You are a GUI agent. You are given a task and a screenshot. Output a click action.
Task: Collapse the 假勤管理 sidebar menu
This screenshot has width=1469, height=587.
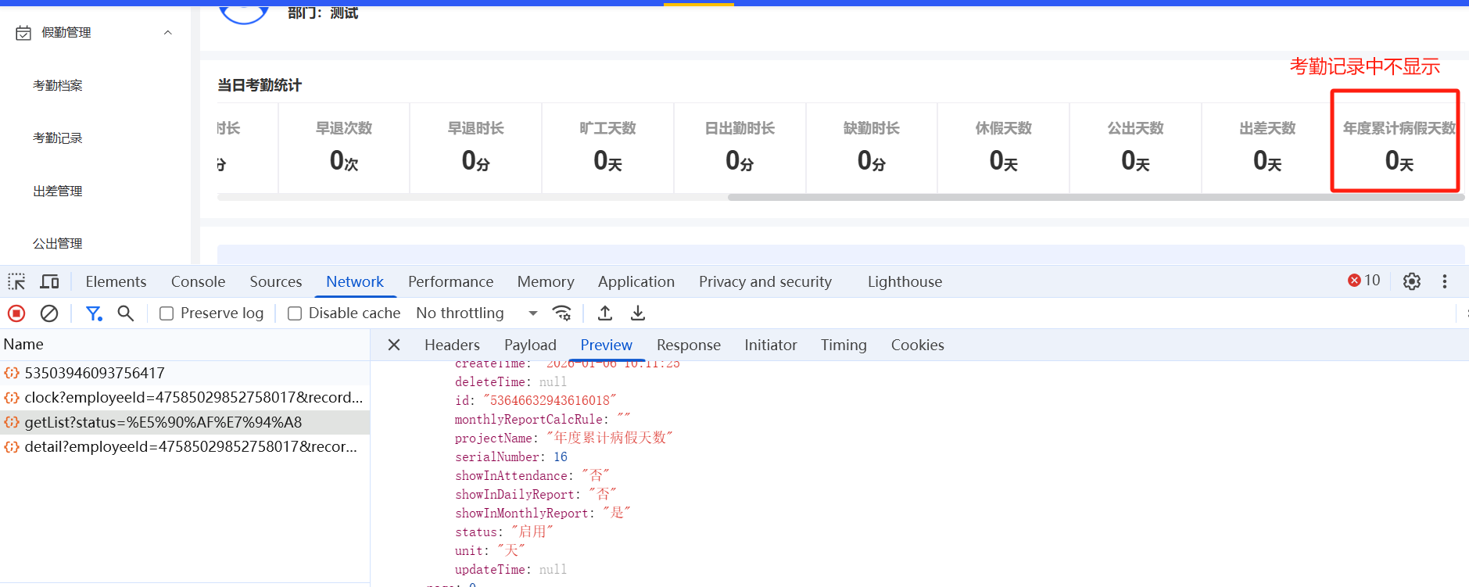[167, 33]
